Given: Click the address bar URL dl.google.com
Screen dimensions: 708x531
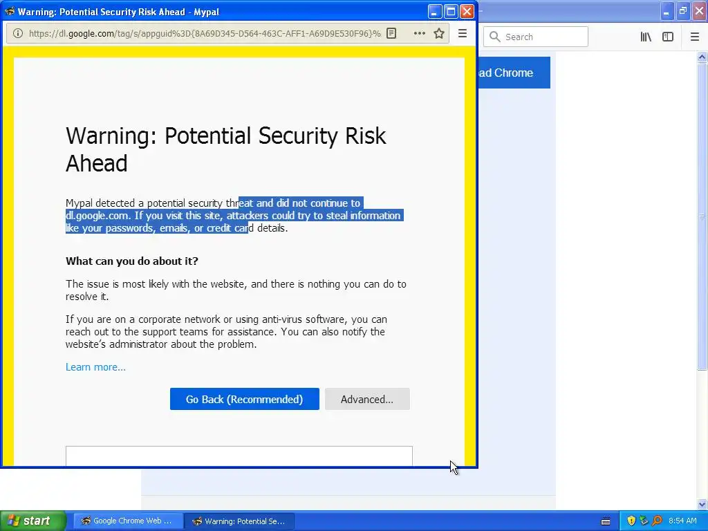Looking at the screenshot, I should coord(204,33).
